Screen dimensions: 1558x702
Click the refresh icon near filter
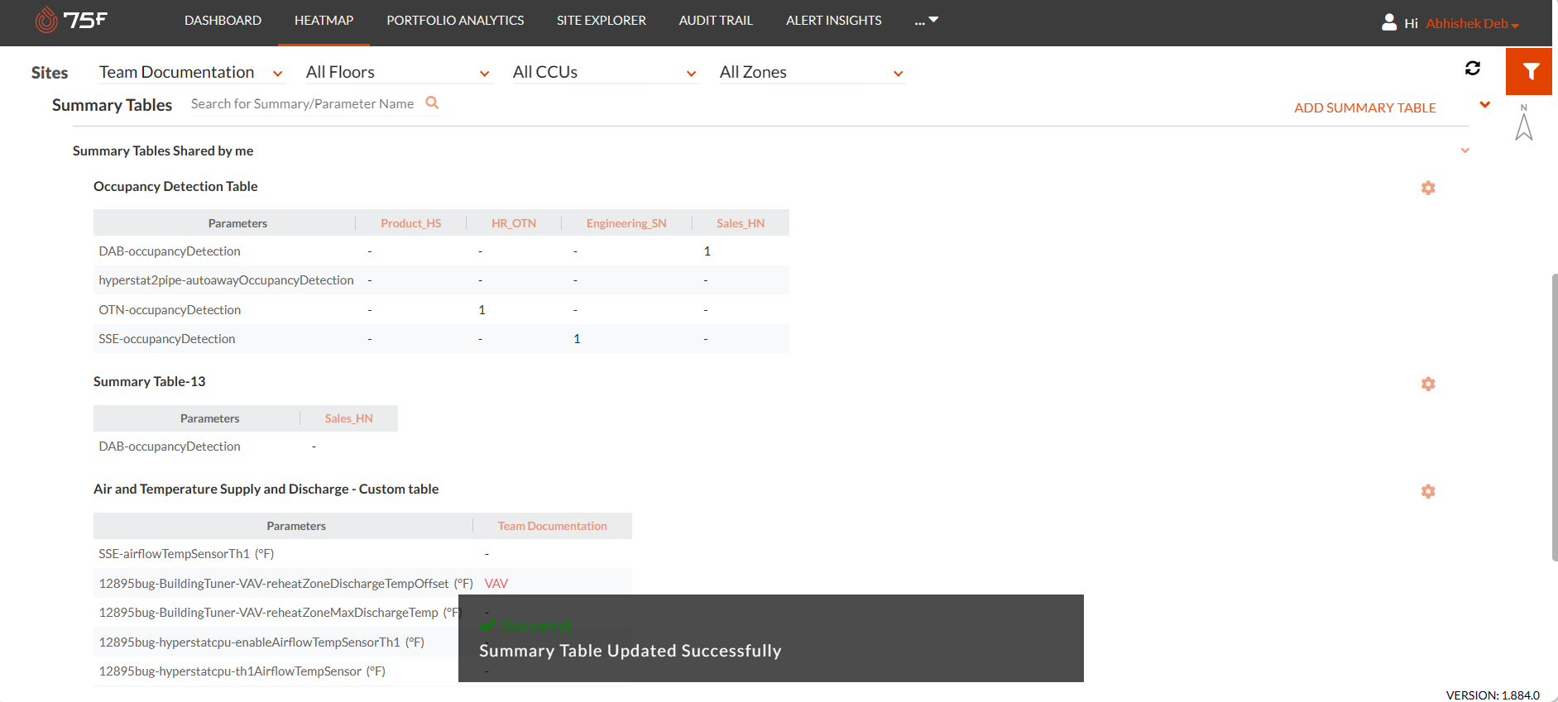coord(1473,68)
